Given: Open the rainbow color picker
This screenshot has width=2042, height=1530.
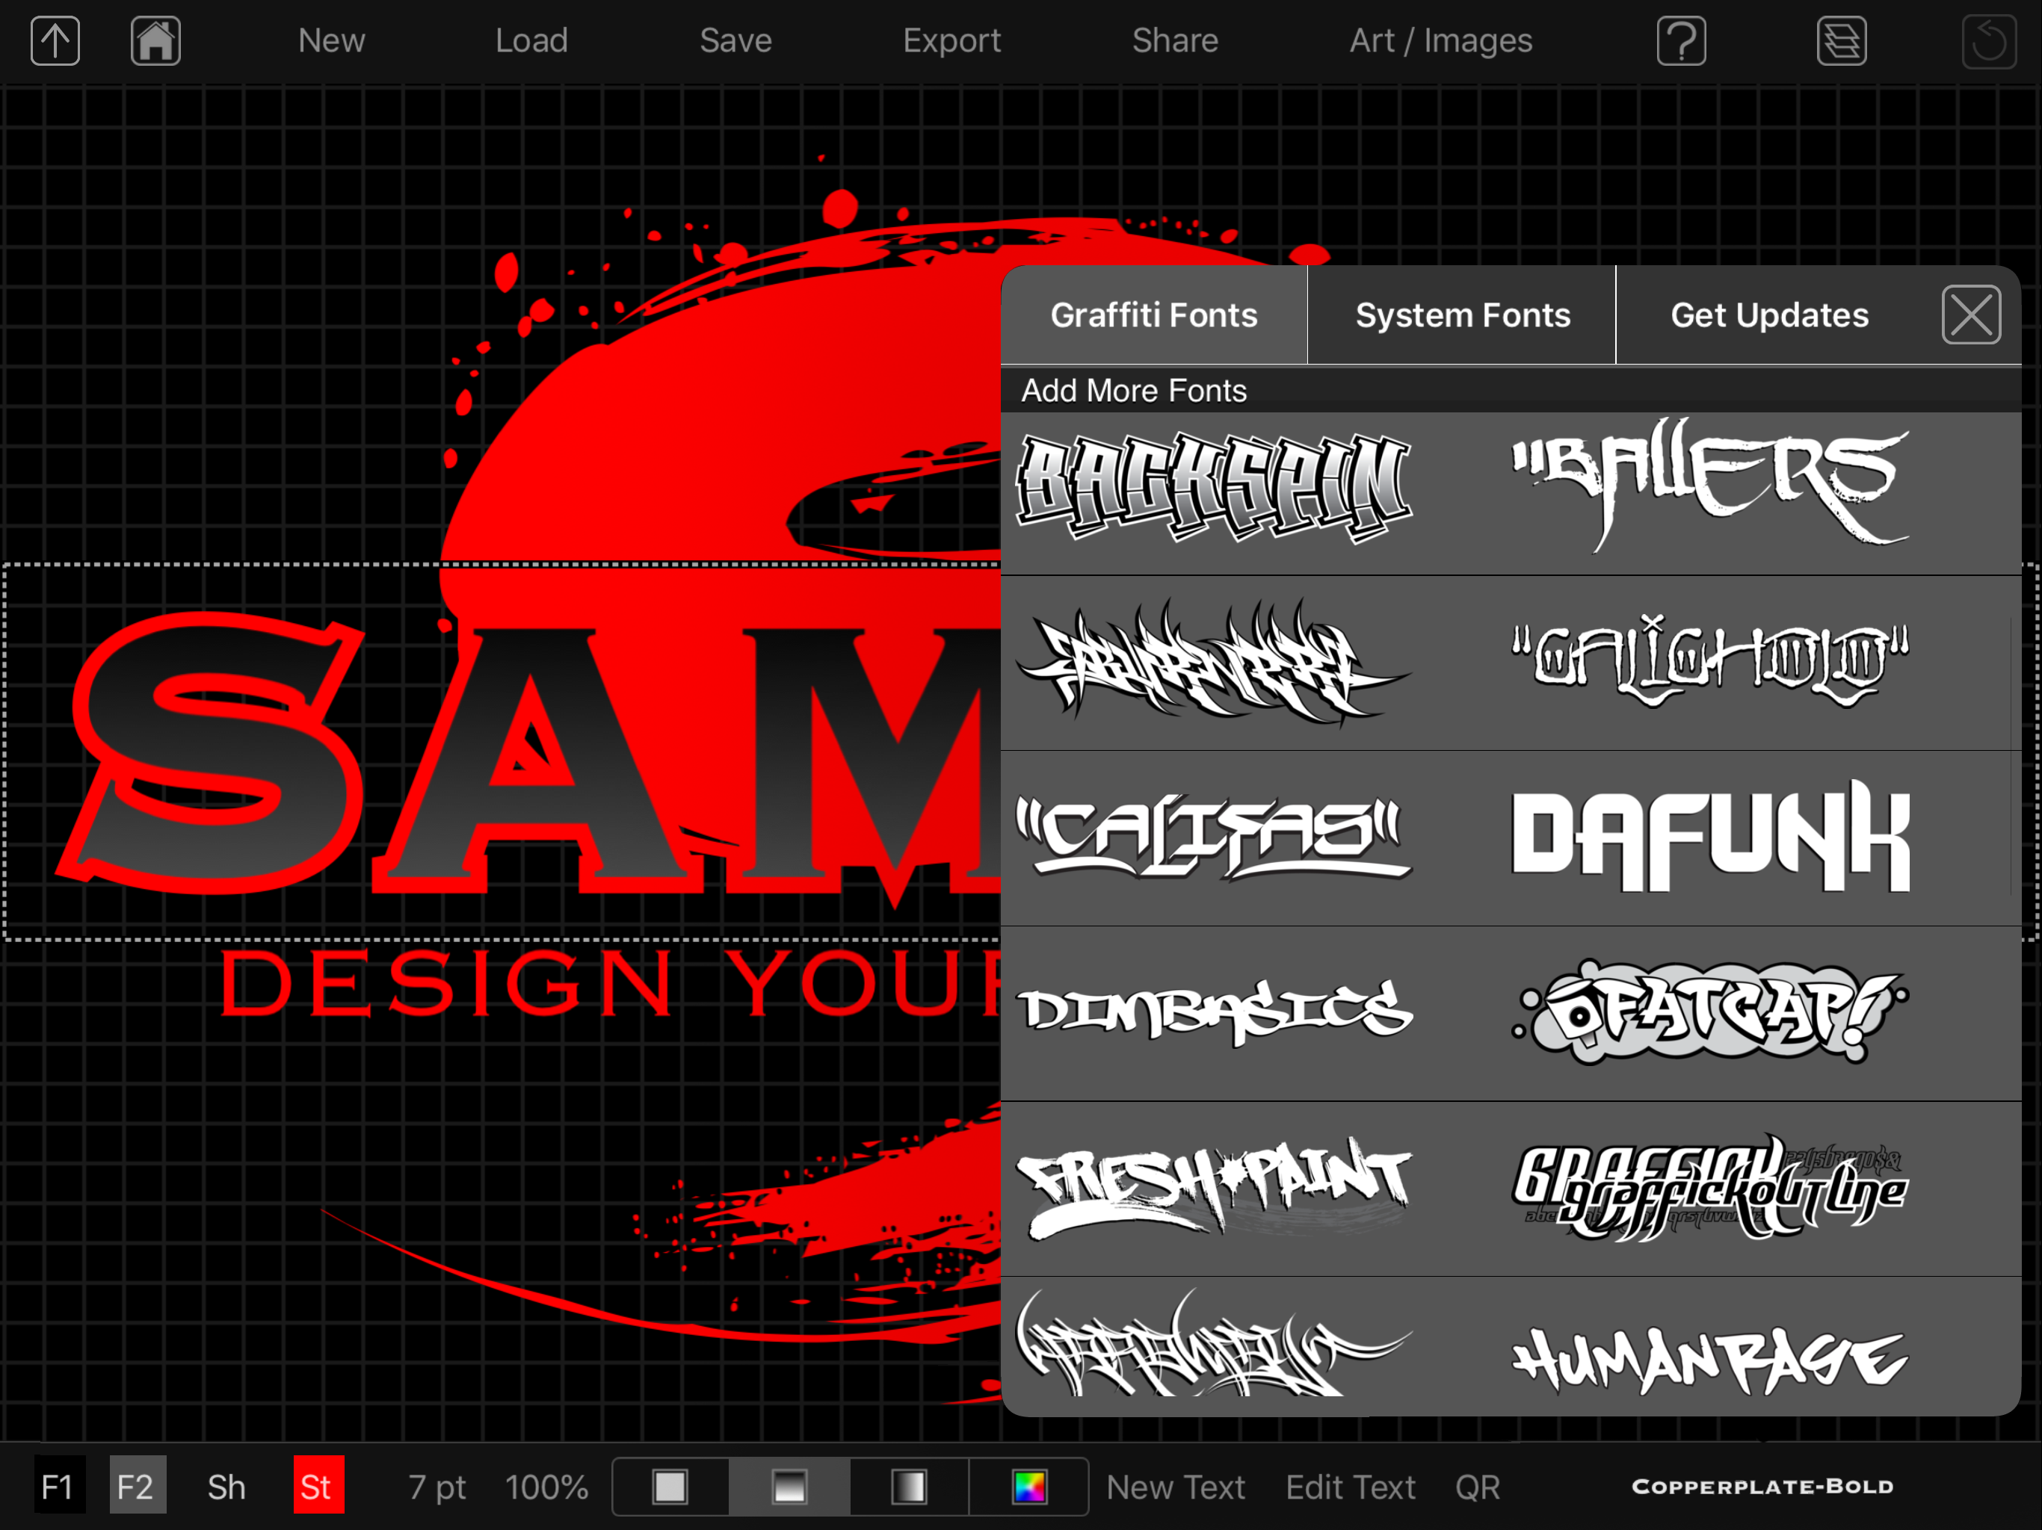Looking at the screenshot, I should (x=1029, y=1487).
